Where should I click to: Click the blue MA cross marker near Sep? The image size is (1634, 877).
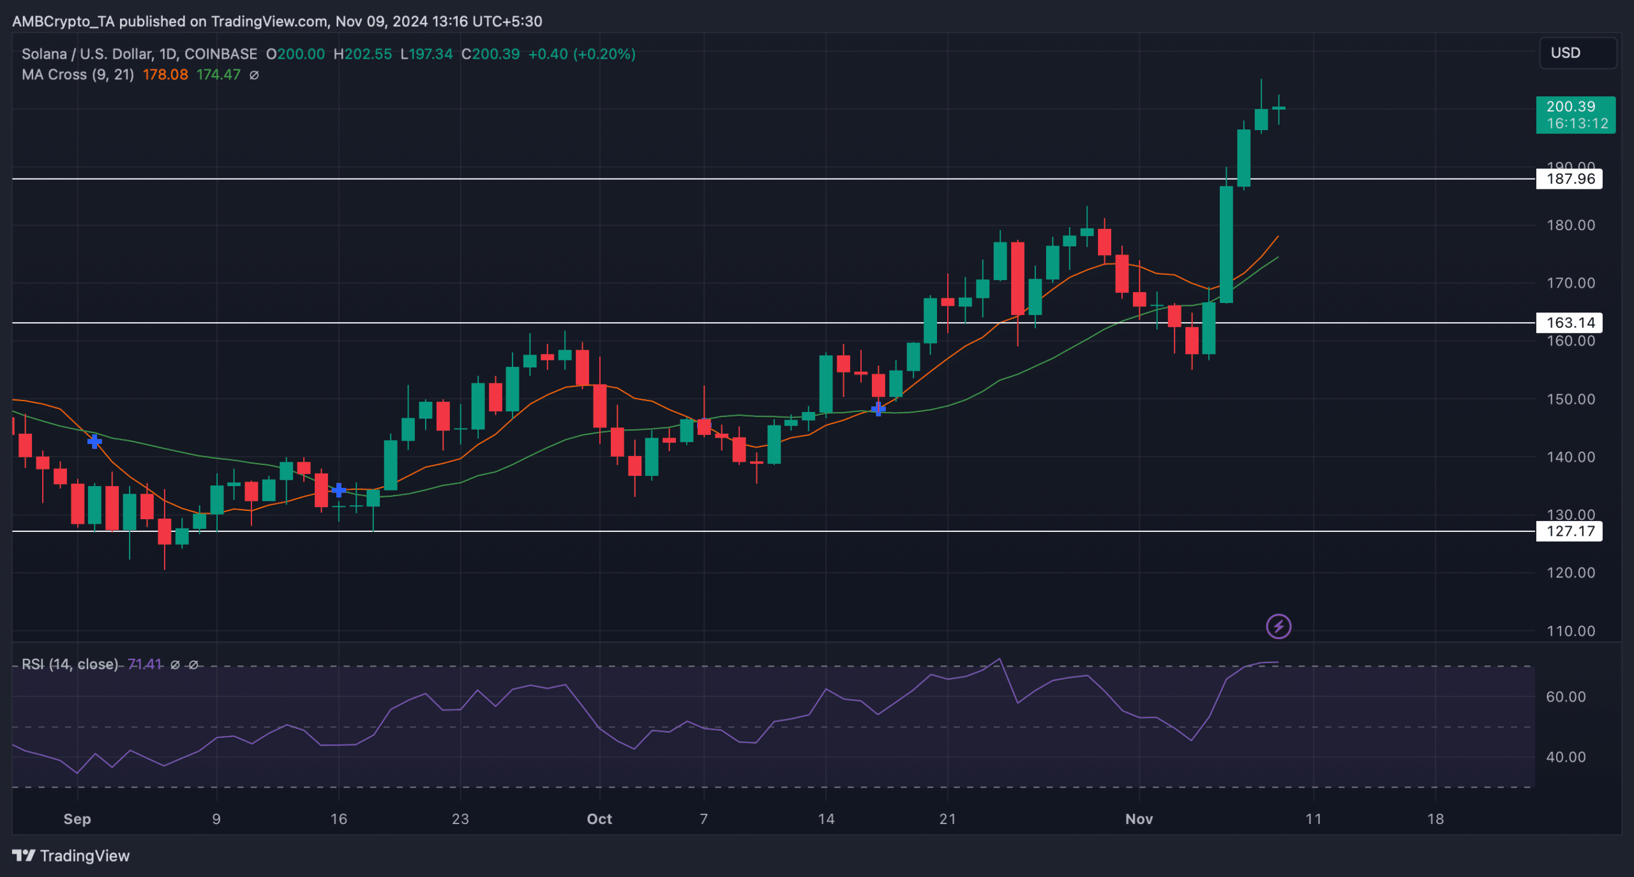[x=94, y=441]
